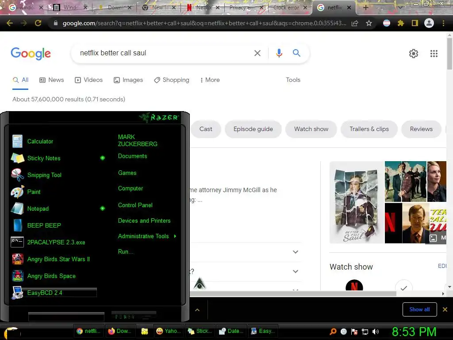Click the Chrome back arrow
Viewport: 453px width, 340px height.
(x=10, y=23)
